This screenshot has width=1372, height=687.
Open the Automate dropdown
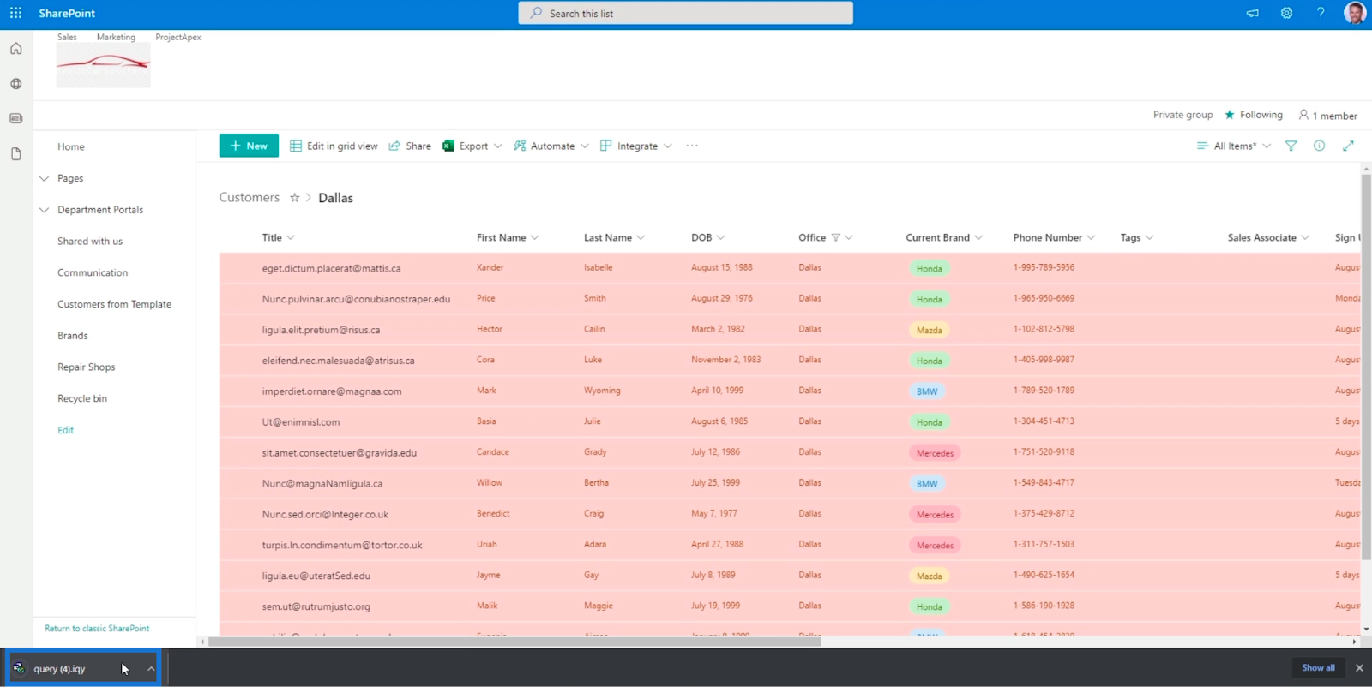551,146
